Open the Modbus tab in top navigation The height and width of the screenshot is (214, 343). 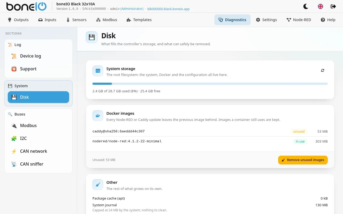[107, 20]
